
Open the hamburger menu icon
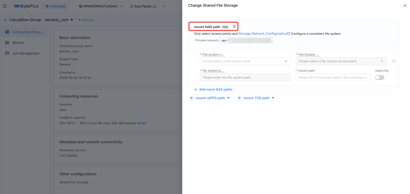(x=5, y=6)
